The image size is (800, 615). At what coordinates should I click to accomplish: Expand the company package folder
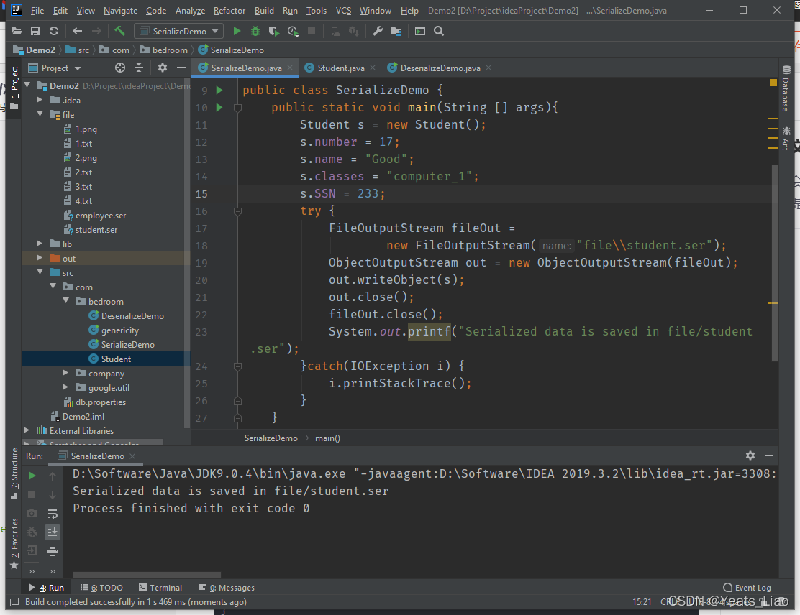(65, 373)
